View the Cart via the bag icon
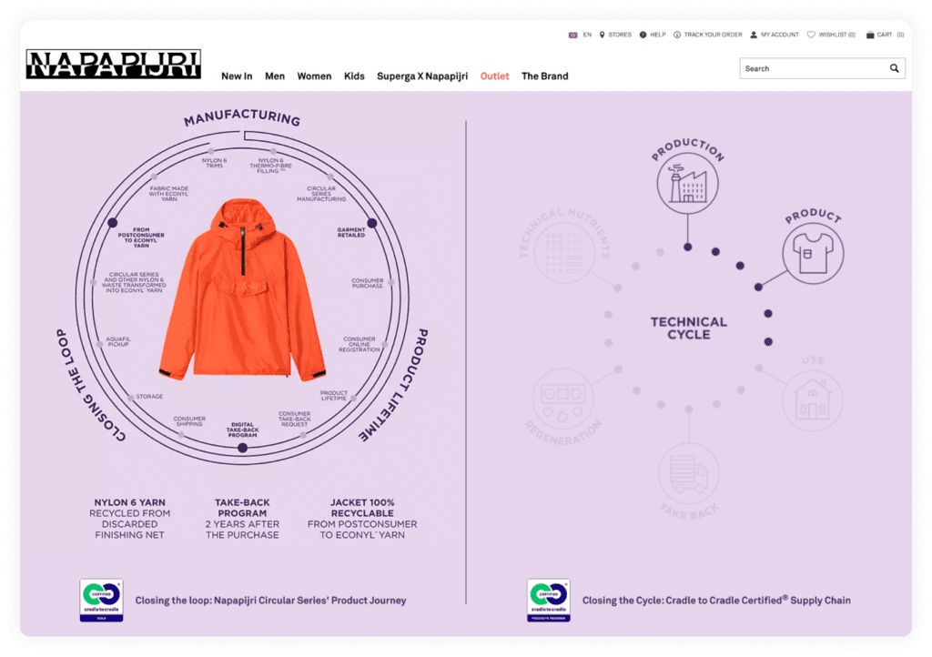Viewport: 932px width, 657px height. tap(870, 35)
